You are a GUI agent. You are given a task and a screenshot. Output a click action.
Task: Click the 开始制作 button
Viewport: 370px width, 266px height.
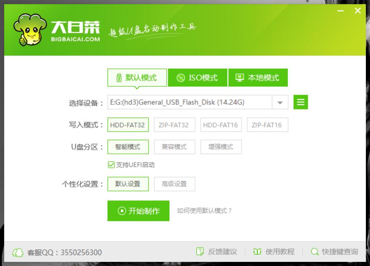[x=138, y=210]
